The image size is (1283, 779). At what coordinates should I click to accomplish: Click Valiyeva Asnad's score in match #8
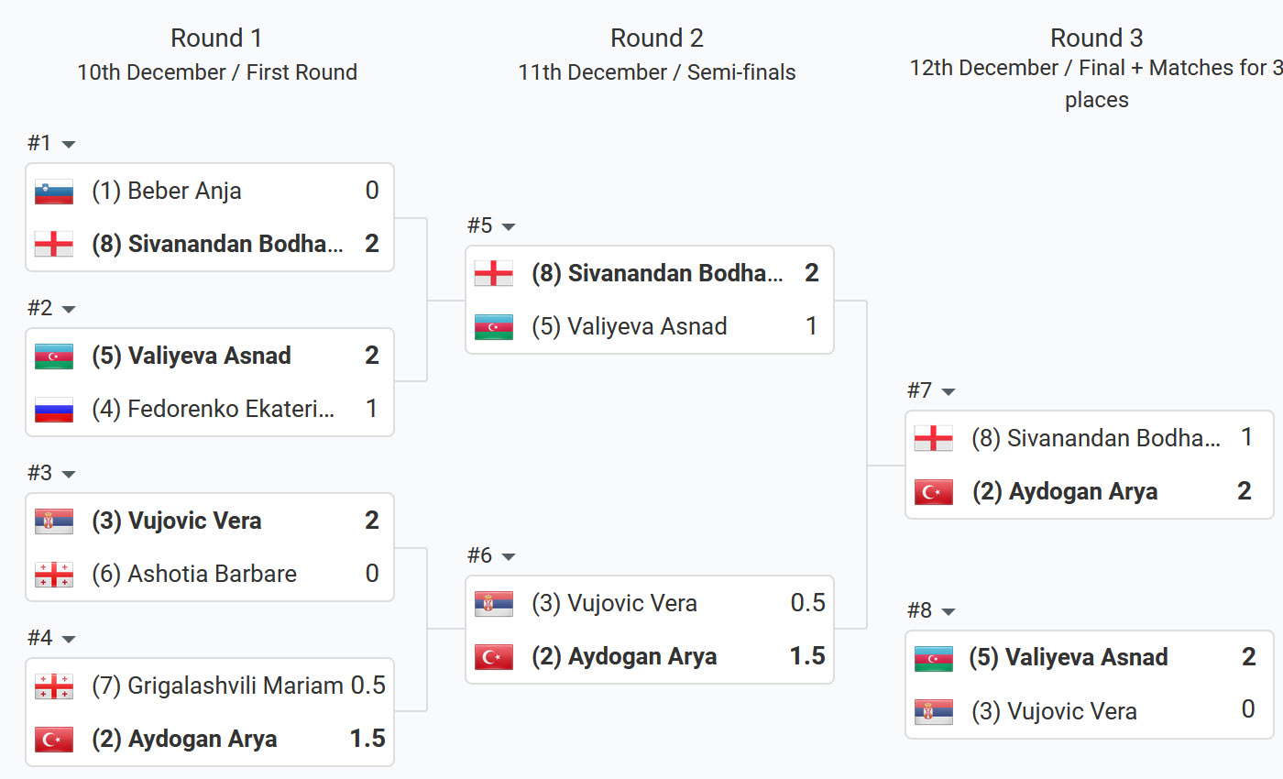pyautogui.click(x=1248, y=658)
